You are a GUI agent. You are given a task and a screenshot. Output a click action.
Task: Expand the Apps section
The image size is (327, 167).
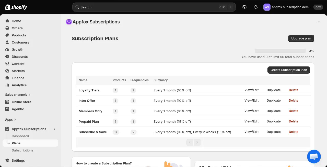pyautogui.click(x=10, y=119)
